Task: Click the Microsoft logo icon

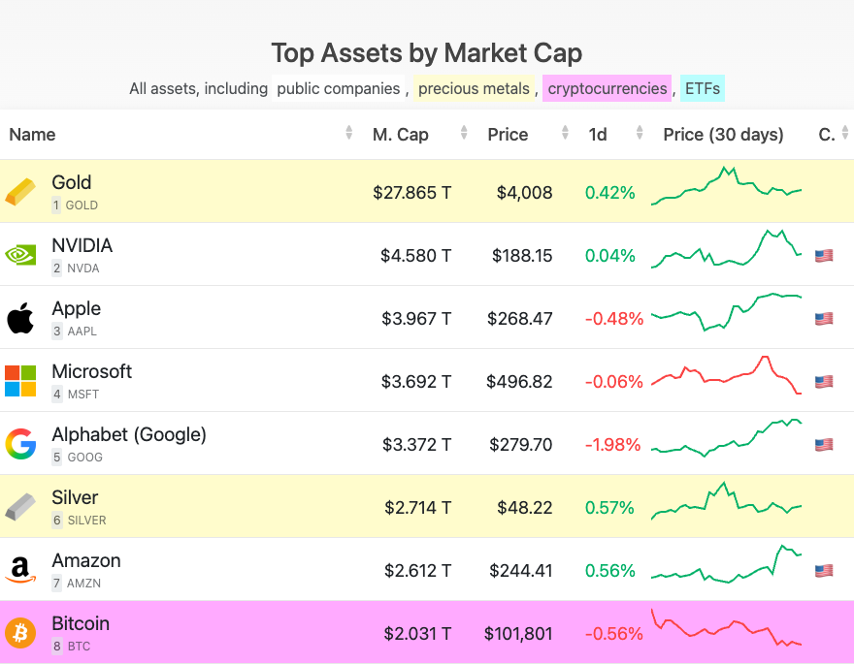Action: [x=20, y=381]
